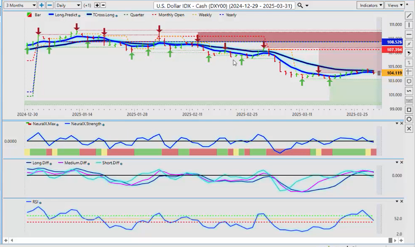Close the NeuralX indicator panel
415x247 pixels.
coord(402,123)
